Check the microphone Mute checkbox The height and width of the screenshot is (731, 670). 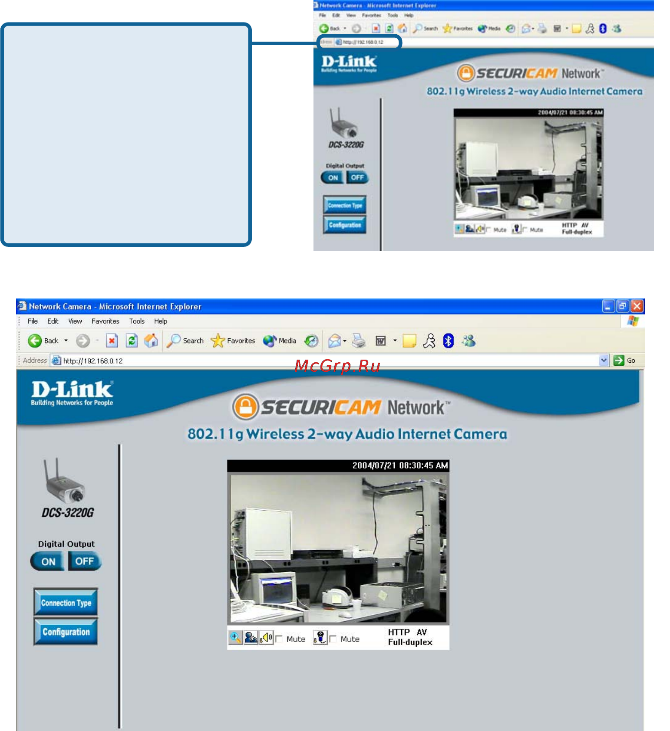(x=333, y=639)
